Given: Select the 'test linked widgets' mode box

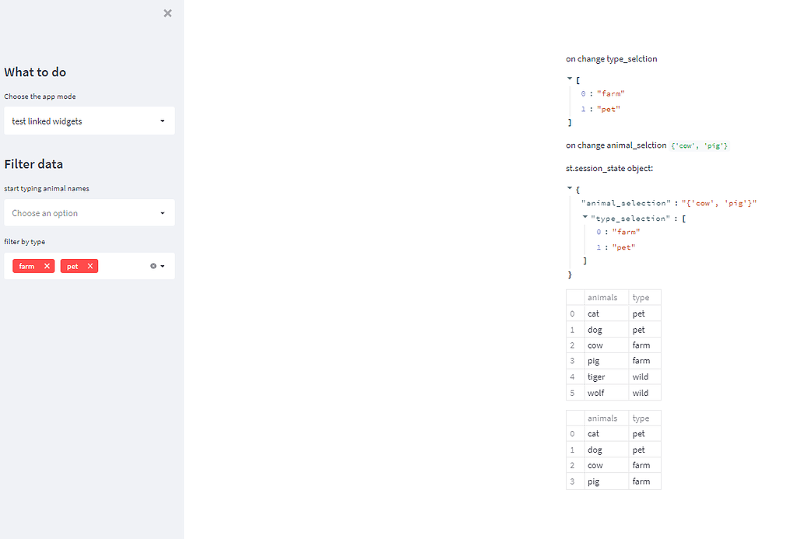Looking at the screenshot, I should [78, 121].
